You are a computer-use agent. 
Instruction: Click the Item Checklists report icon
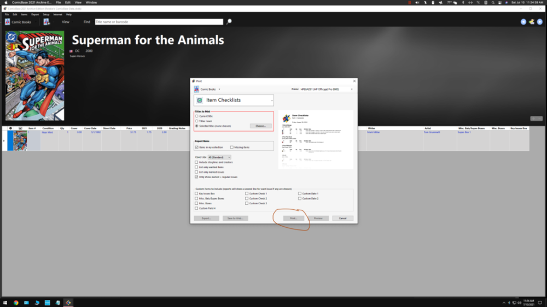pyautogui.click(x=200, y=101)
